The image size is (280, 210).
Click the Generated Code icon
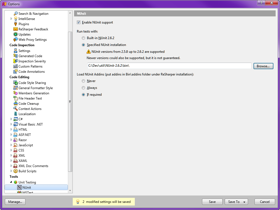[x=16, y=56]
